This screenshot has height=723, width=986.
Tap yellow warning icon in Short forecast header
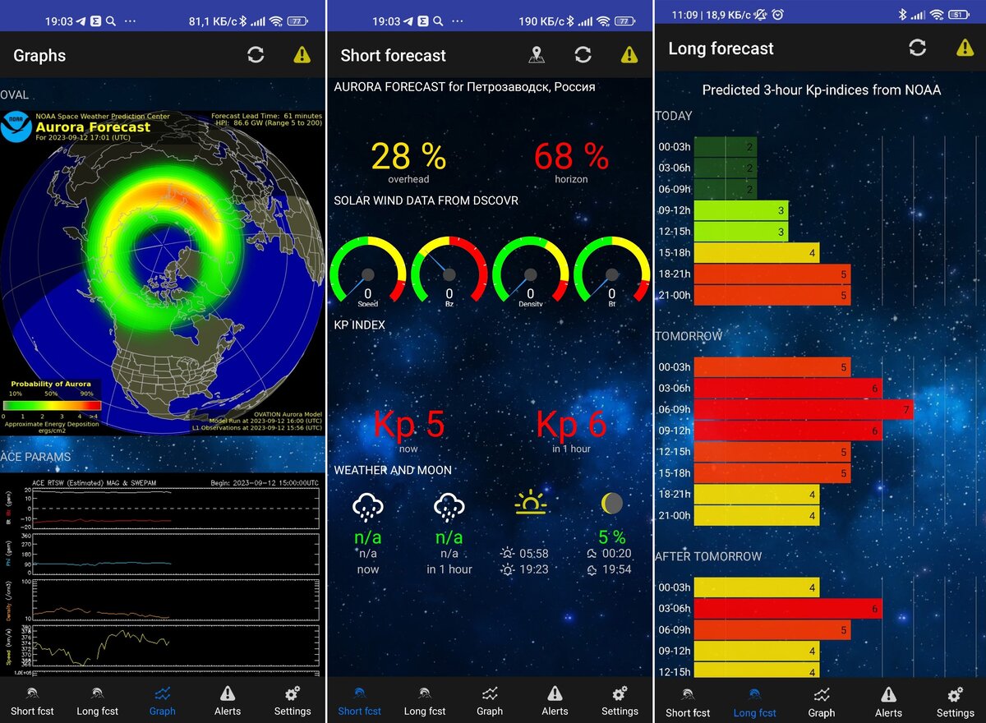point(629,55)
